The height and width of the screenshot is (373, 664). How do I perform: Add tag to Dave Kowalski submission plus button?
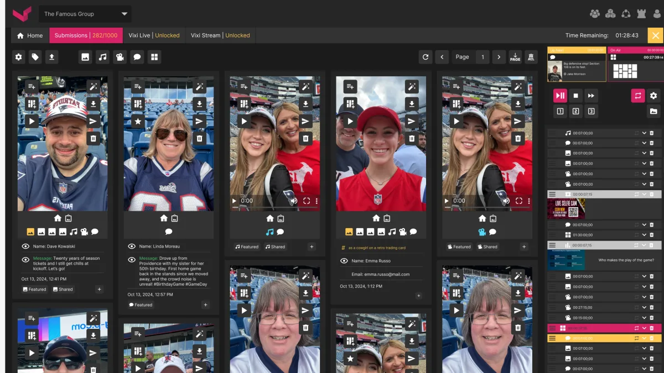tap(99, 289)
